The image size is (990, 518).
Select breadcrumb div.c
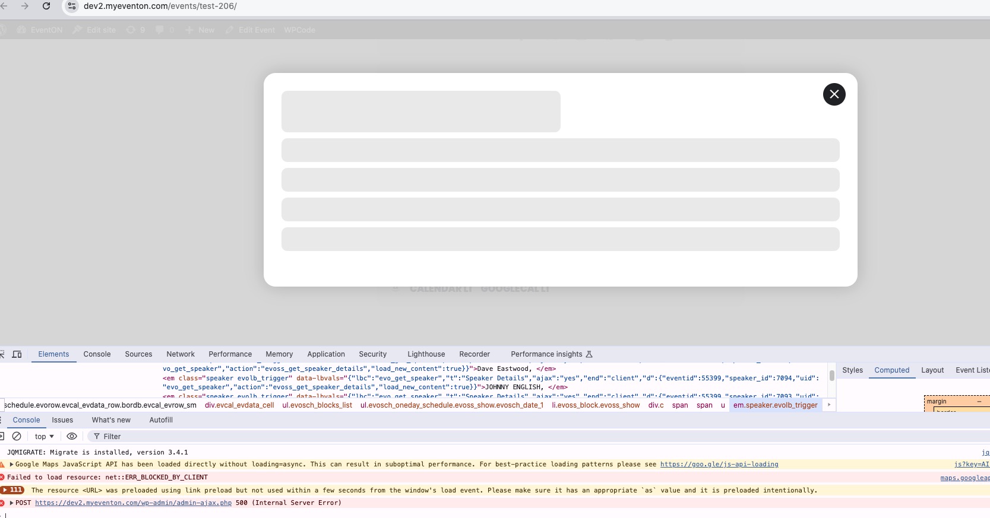pos(656,405)
